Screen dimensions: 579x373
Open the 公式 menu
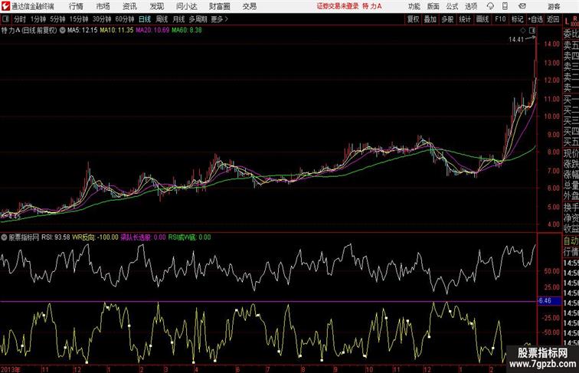pyautogui.click(x=452, y=6)
